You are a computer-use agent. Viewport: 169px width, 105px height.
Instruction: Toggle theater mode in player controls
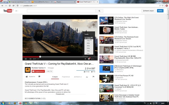[x=92, y=59]
